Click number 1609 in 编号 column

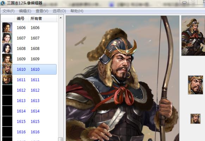coord(21,59)
